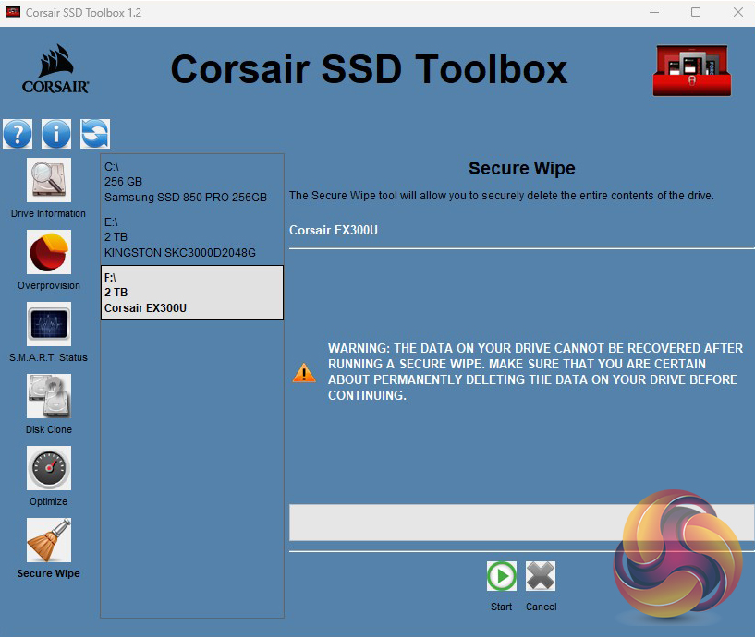Open the Drive Information tool icon

coord(48,181)
